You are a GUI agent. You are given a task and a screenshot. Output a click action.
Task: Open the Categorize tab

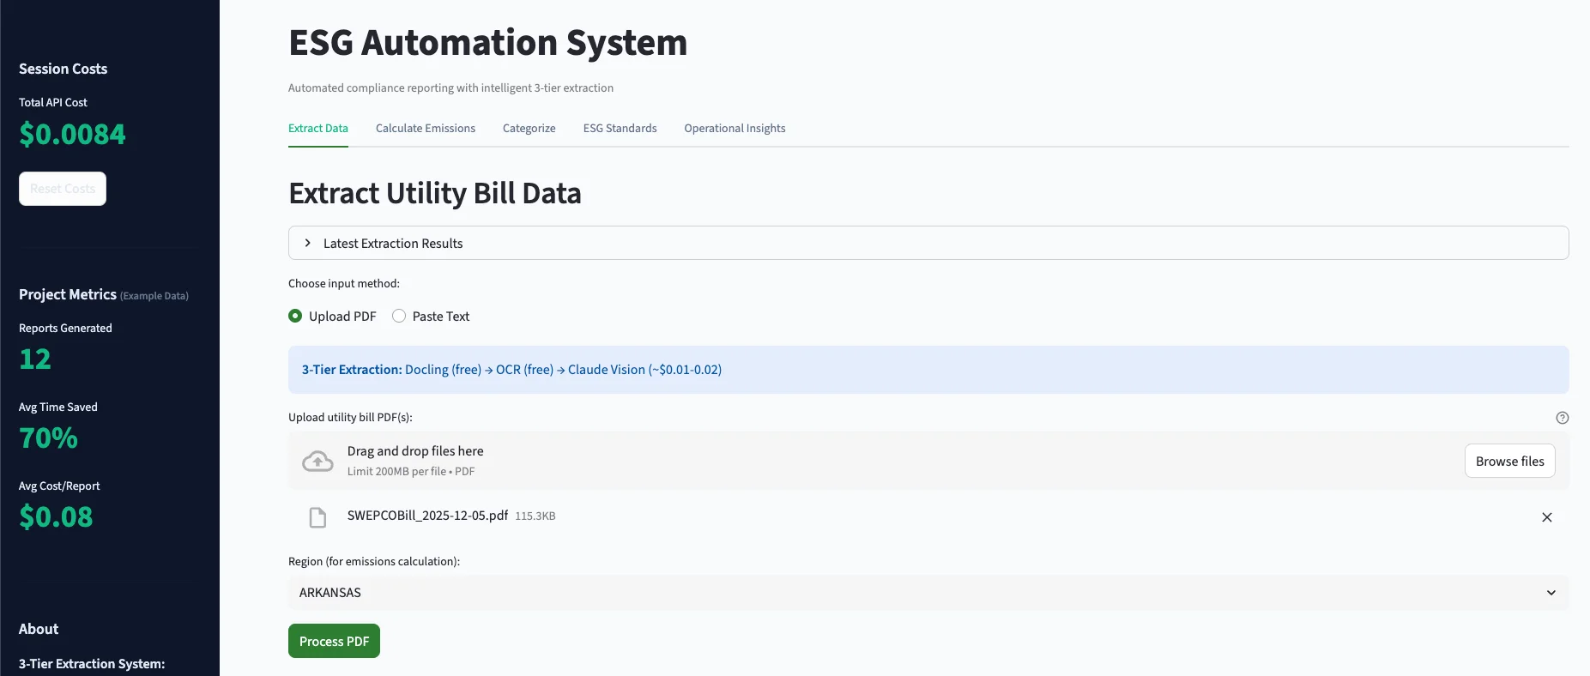point(529,129)
